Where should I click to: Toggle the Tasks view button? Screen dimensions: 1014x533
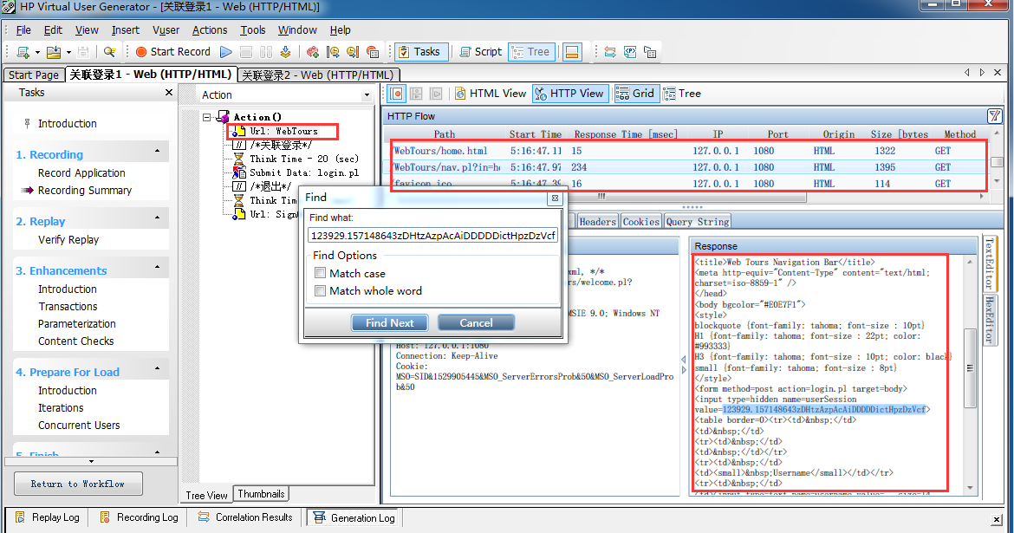pos(420,52)
